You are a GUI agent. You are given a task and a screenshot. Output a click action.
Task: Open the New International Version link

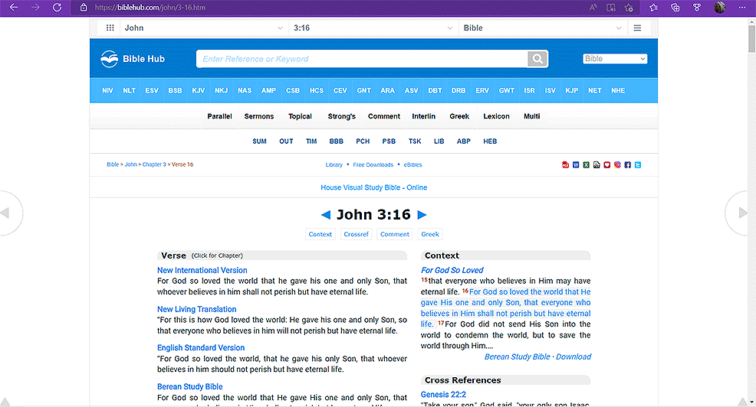202,270
